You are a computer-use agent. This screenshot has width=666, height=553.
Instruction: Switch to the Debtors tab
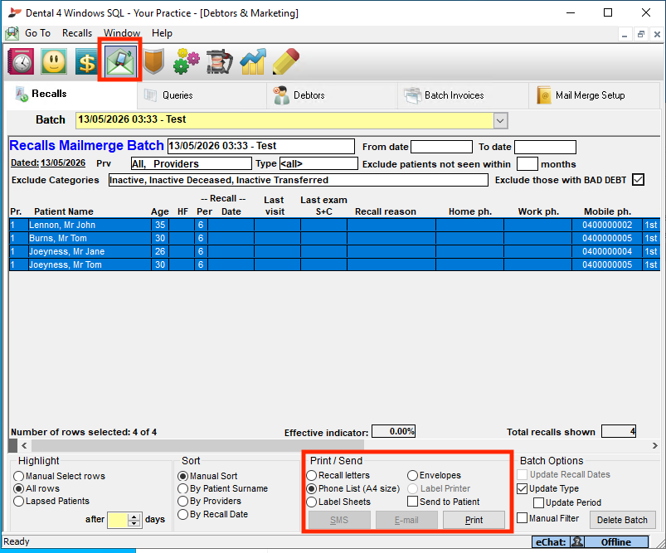tap(333, 95)
